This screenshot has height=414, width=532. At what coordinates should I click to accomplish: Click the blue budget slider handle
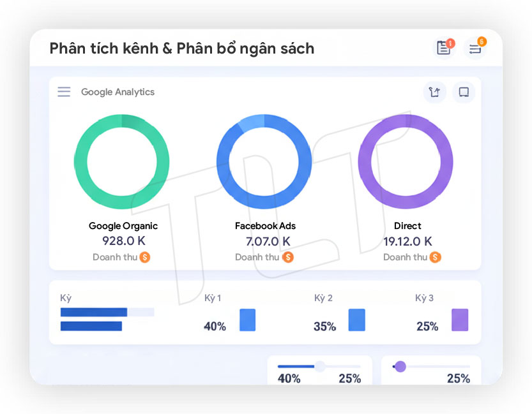coord(320,366)
